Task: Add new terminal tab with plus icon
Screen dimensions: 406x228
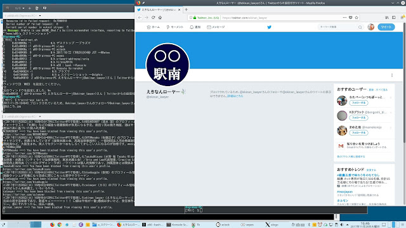Action: 30,8
